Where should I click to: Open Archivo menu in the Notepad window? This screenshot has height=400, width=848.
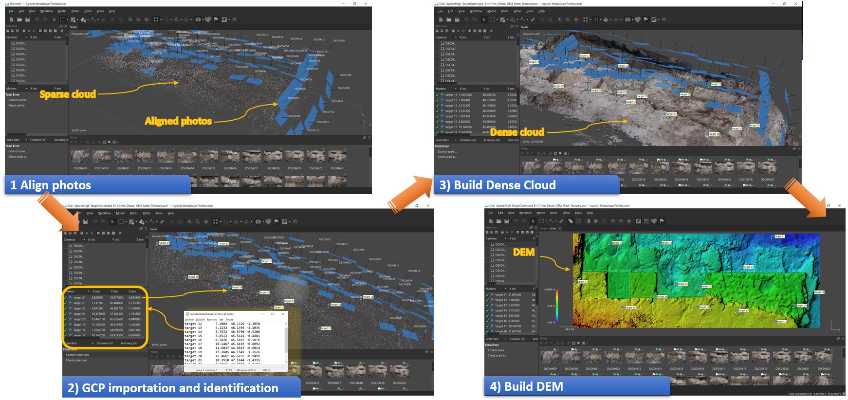(189, 319)
